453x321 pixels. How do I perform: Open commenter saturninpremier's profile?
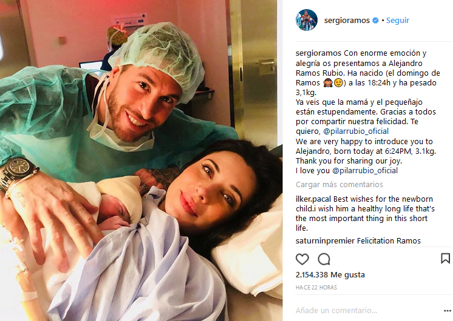(x=325, y=241)
